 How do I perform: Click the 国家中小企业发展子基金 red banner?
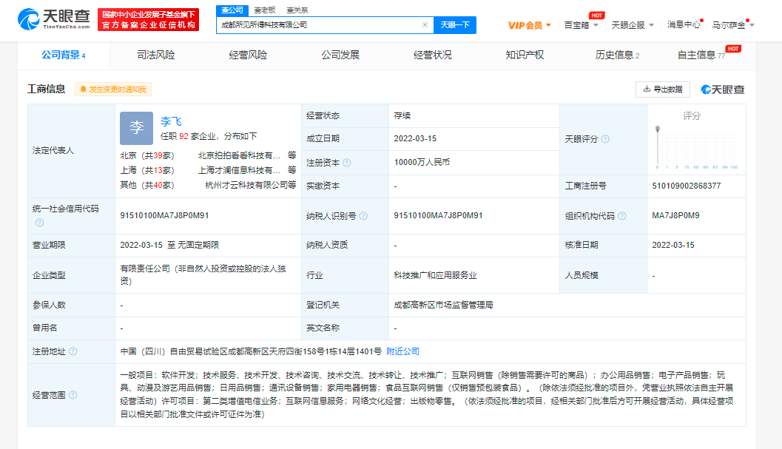[148, 19]
